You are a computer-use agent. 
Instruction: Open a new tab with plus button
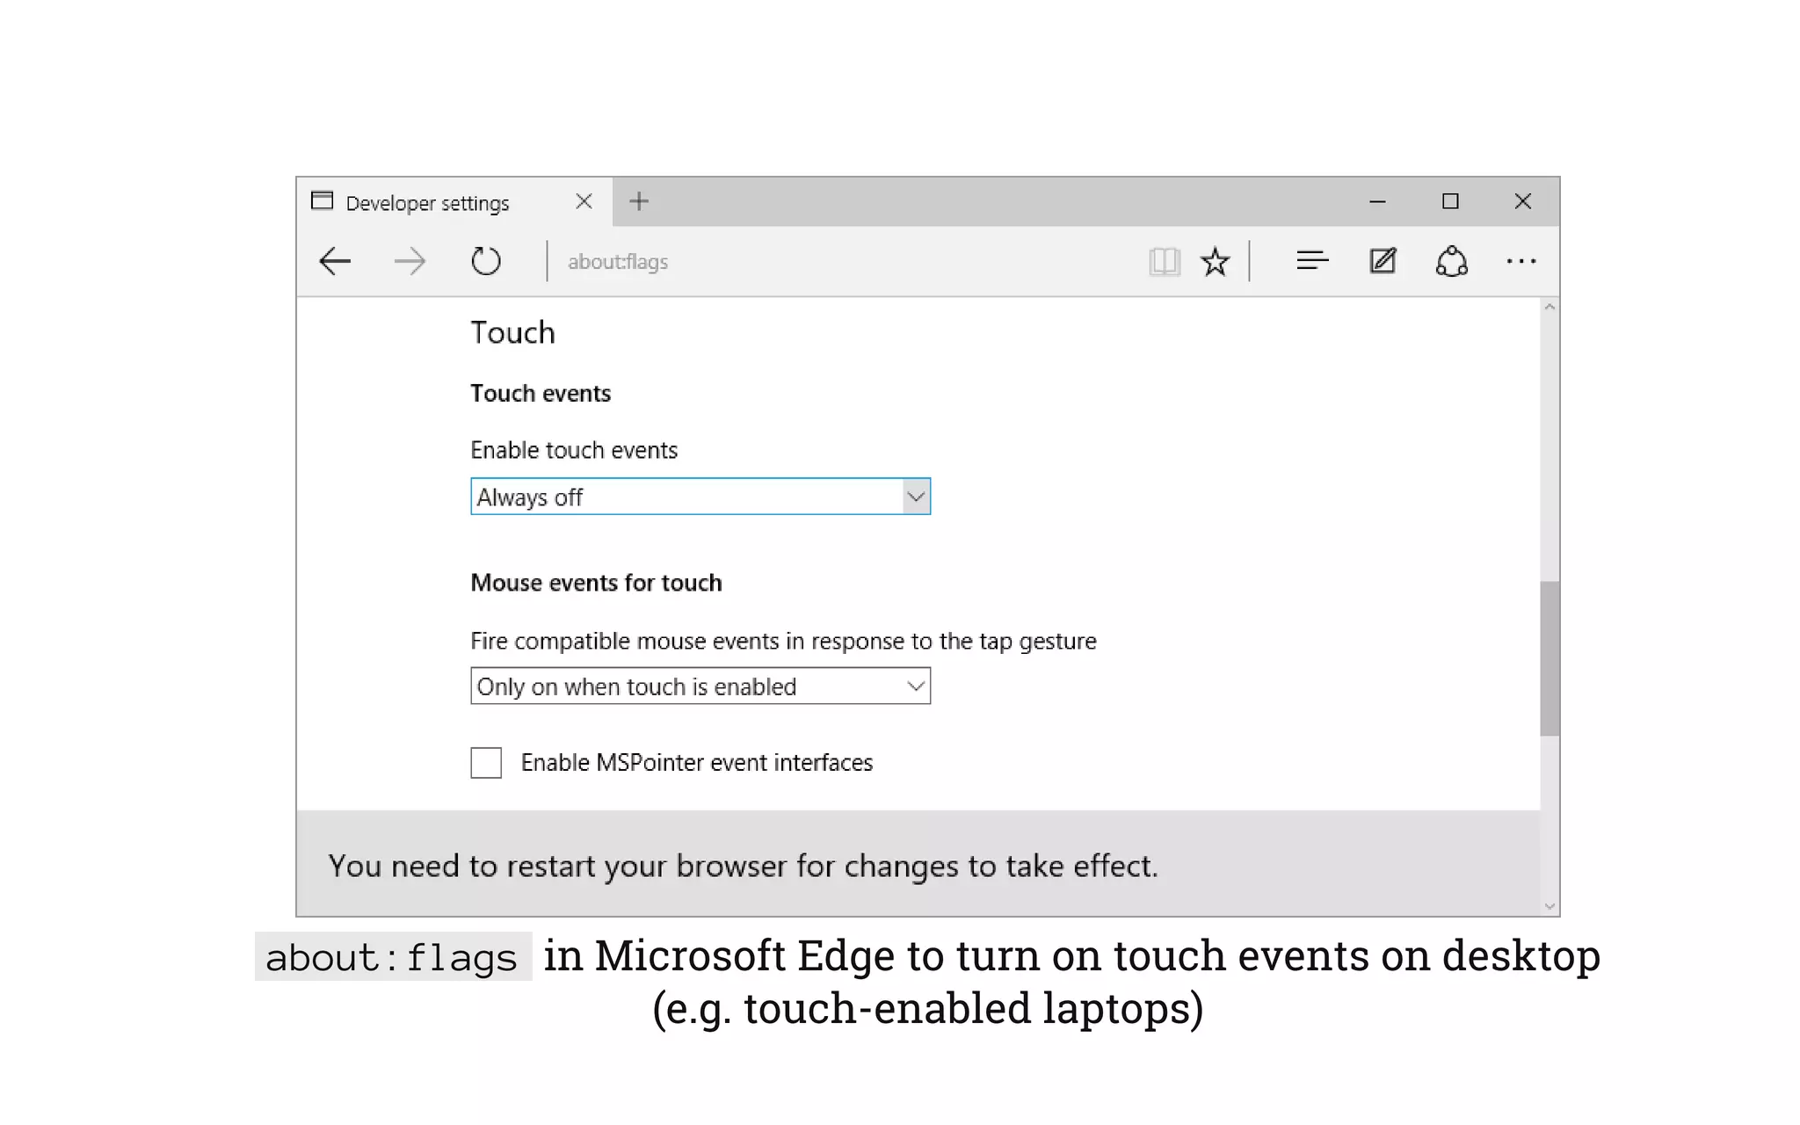pos(639,201)
